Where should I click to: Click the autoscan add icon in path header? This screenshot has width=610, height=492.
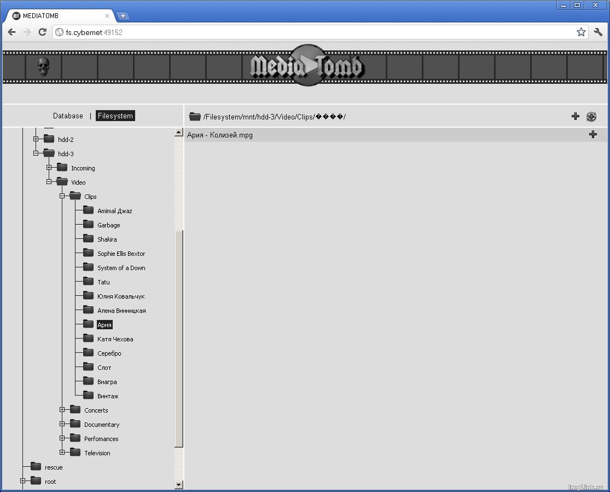tap(591, 116)
